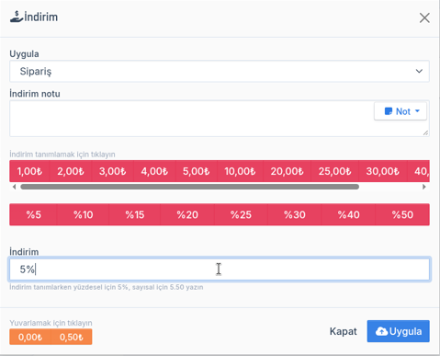
Task: Close the İndirim dialog with X
Action: click(x=424, y=17)
